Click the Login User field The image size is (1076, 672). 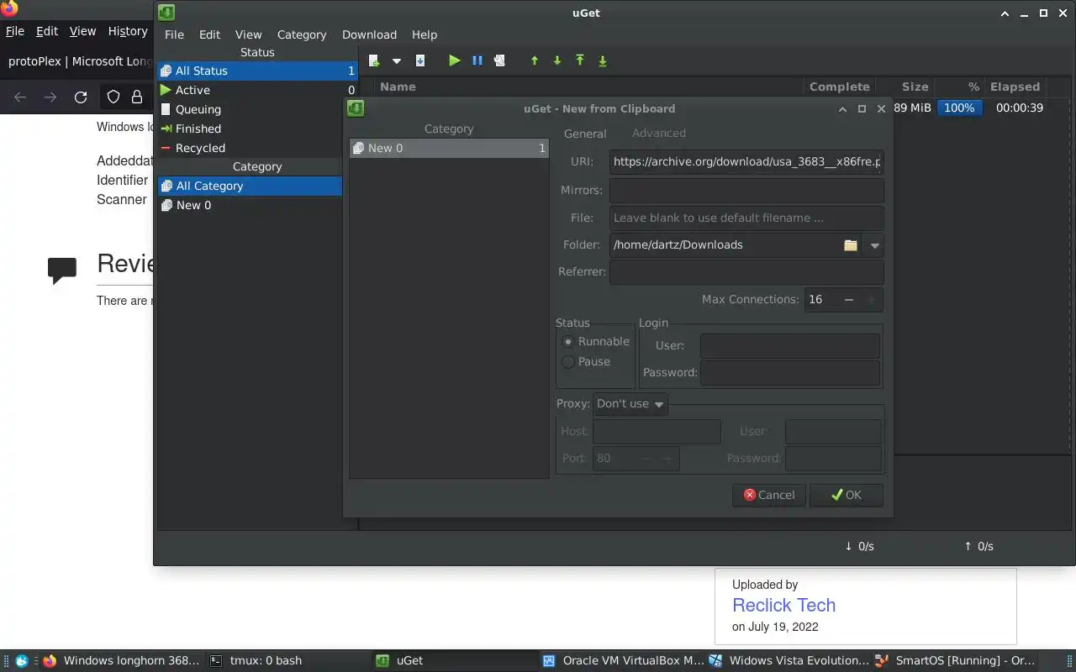click(x=790, y=345)
